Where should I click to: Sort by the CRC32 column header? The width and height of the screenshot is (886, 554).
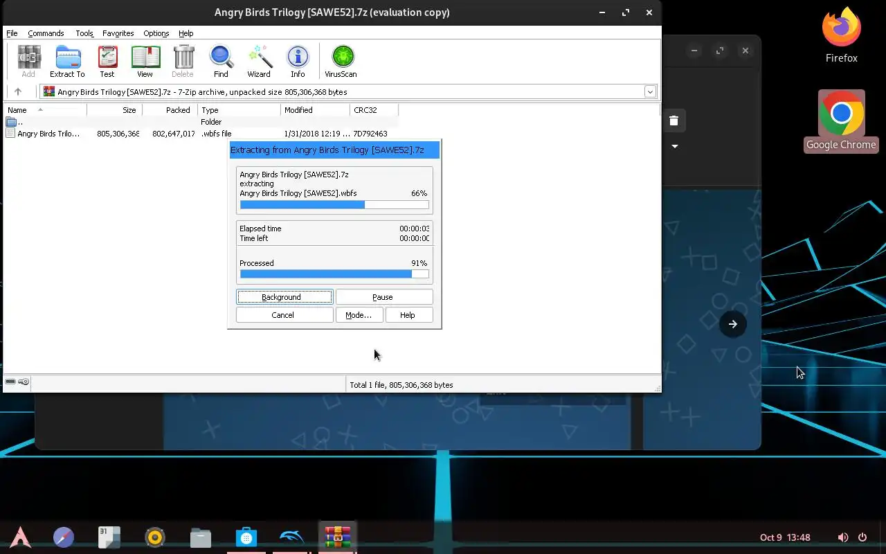coord(374,110)
